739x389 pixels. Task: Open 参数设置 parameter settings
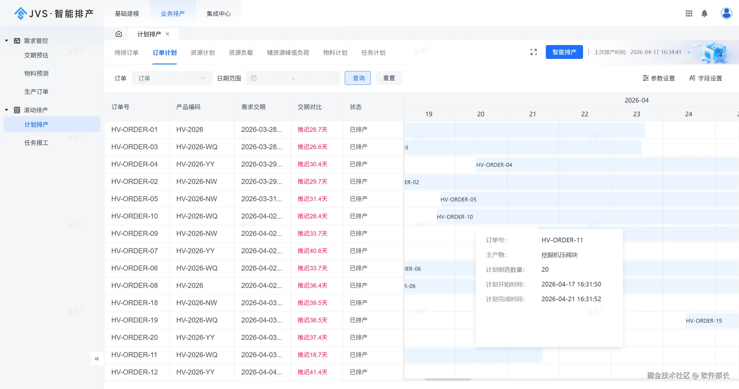(658, 78)
